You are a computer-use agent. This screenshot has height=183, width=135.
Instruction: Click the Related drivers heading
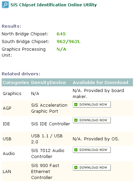tap(21, 74)
